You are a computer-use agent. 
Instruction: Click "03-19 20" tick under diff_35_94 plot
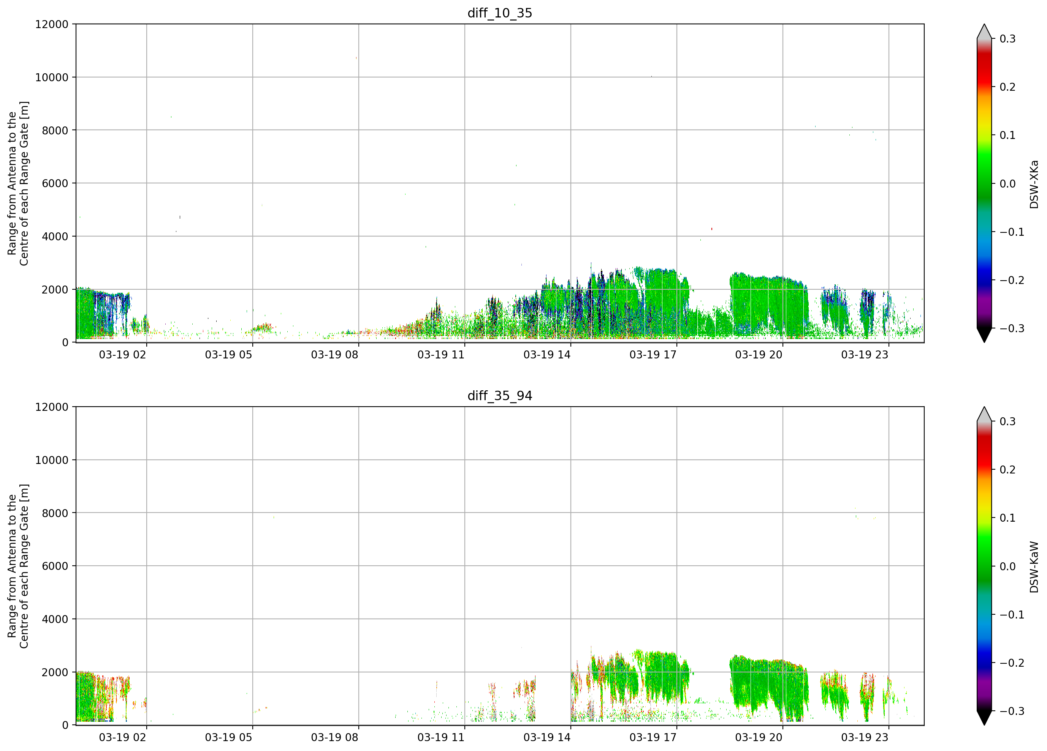(x=759, y=738)
